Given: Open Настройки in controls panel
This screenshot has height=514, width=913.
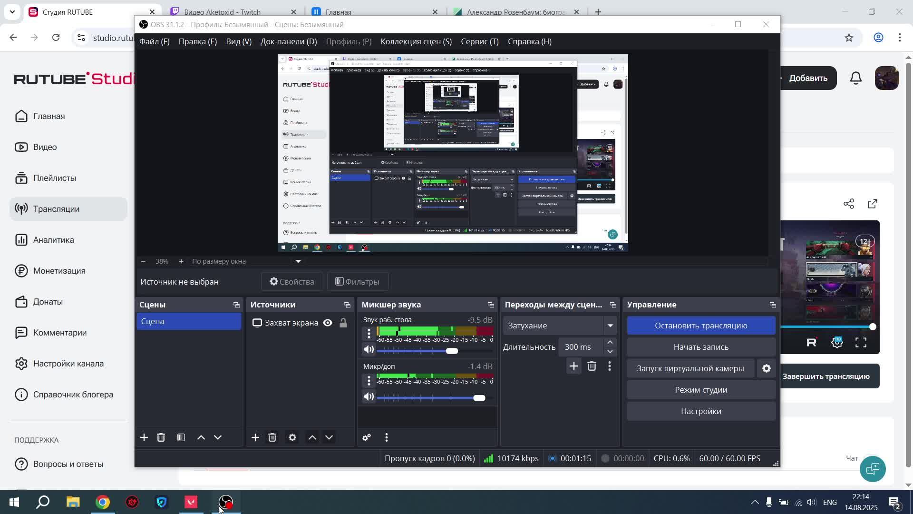Looking at the screenshot, I should click(701, 411).
